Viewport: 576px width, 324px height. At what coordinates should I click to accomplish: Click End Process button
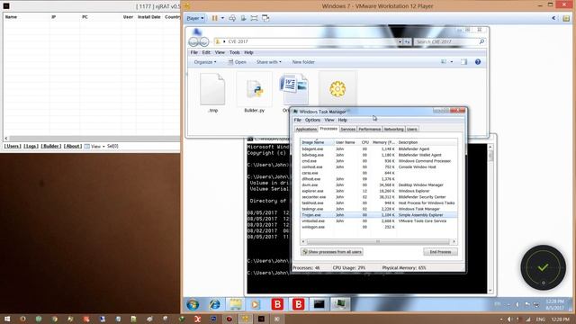point(440,252)
